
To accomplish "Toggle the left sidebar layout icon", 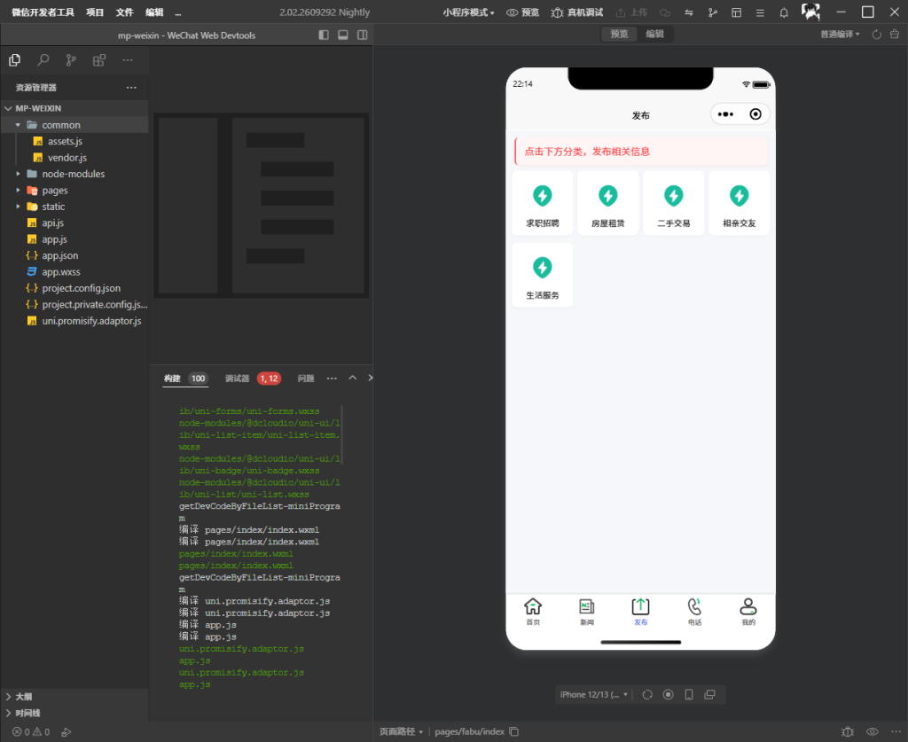I will [x=324, y=35].
